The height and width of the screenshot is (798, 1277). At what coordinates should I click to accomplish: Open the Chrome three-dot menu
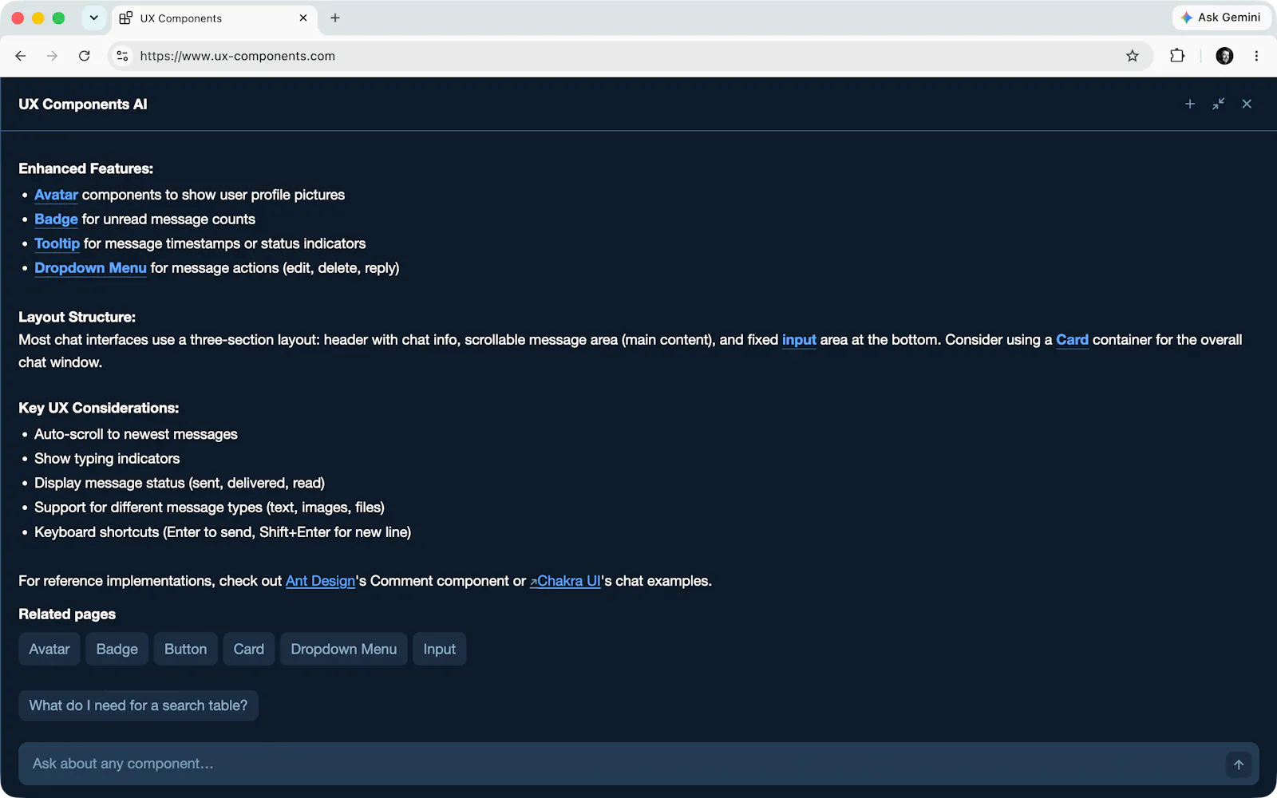pos(1256,56)
